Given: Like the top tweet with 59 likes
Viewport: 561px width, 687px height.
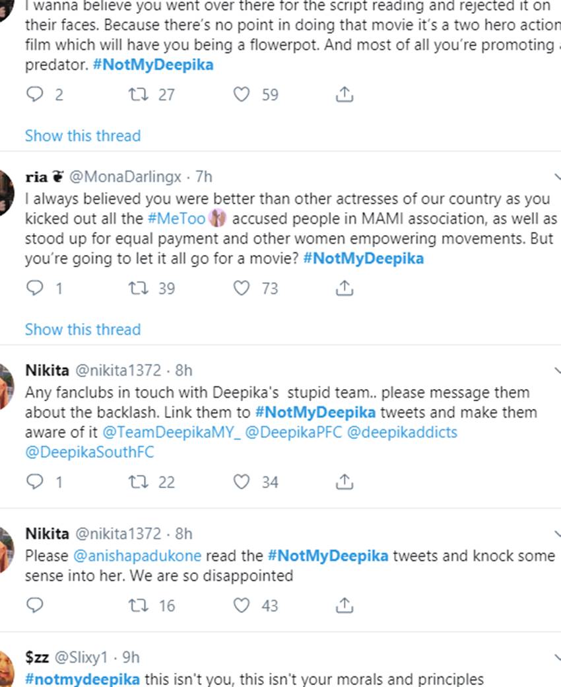Looking at the screenshot, I should point(242,95).
